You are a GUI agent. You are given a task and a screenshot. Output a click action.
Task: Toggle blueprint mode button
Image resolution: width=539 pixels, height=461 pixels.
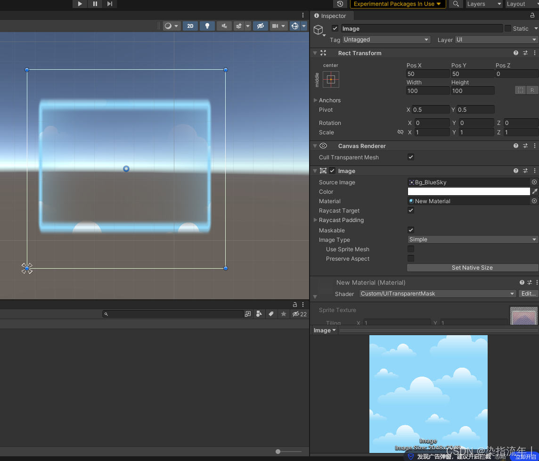point(521,90)
